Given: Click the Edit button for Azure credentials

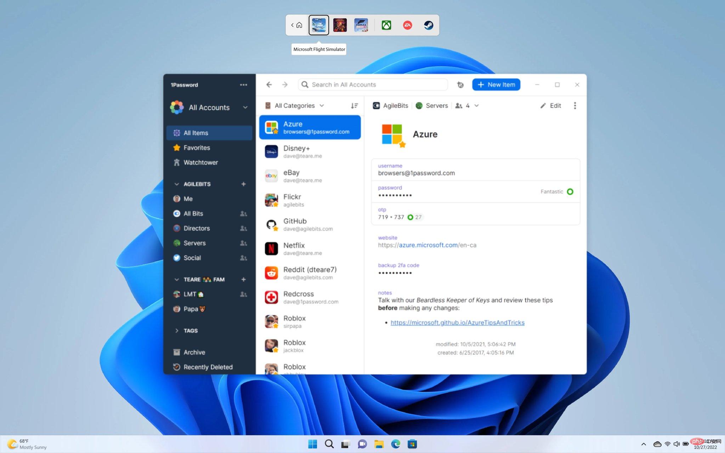Looking at the screenshot, I should pos(551,105).
